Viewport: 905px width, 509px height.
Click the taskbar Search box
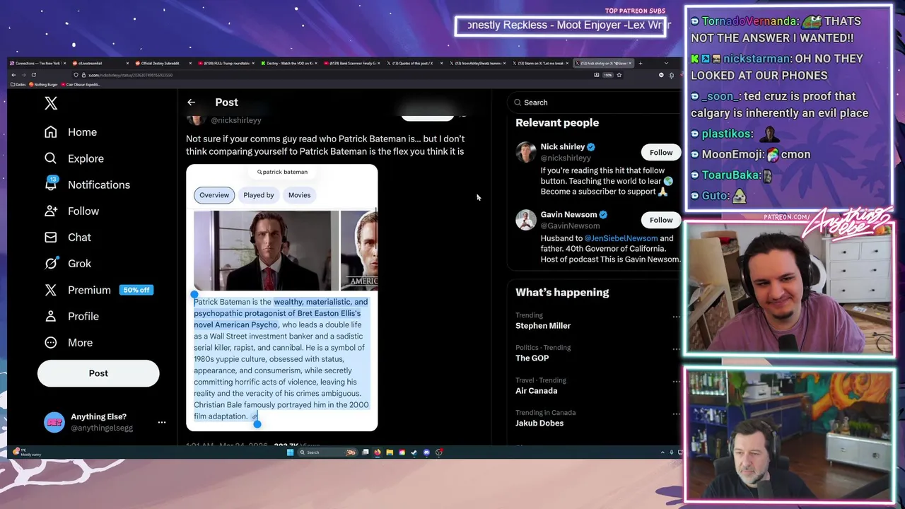327,452
